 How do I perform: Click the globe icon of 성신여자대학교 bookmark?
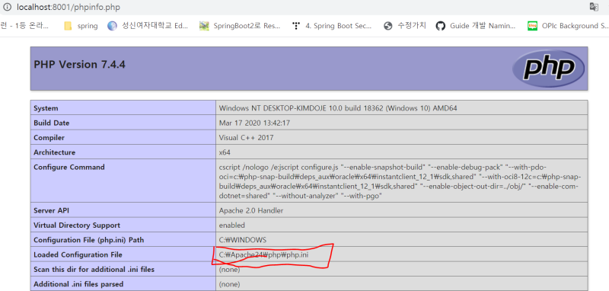click(112, 26)
